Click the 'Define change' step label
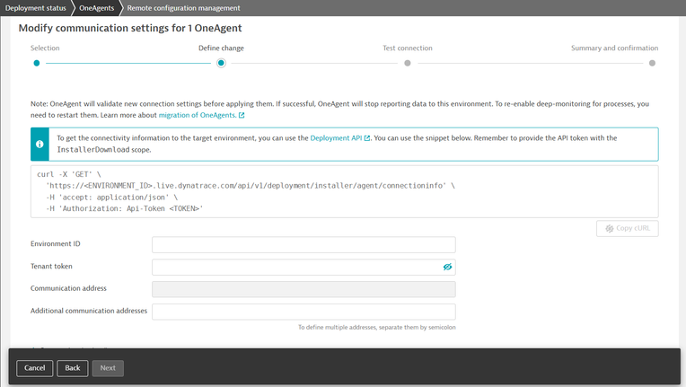This screenshot has width=686, height=387. [221, 48]
